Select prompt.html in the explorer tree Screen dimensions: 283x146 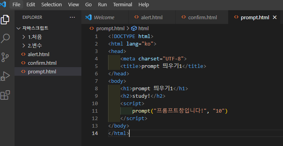pyautogui.click(x=48, y=71)
